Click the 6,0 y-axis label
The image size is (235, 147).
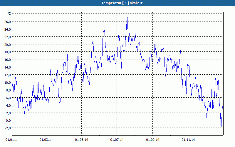click(x=8, y=98)
